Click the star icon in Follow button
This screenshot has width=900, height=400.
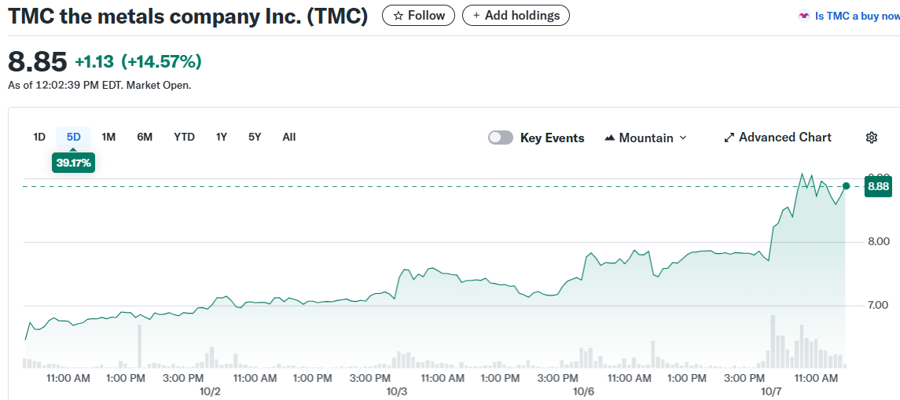tap(399, 16)
